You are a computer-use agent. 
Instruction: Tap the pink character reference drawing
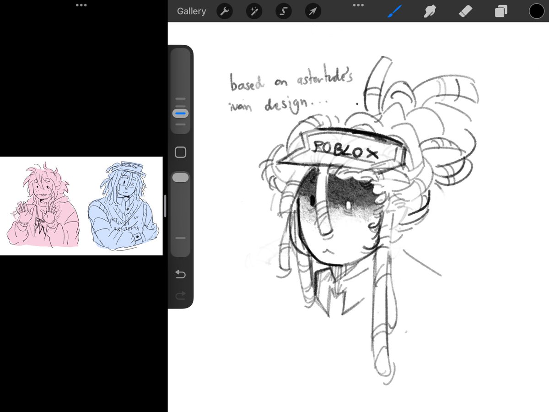[x=43, y=205]
